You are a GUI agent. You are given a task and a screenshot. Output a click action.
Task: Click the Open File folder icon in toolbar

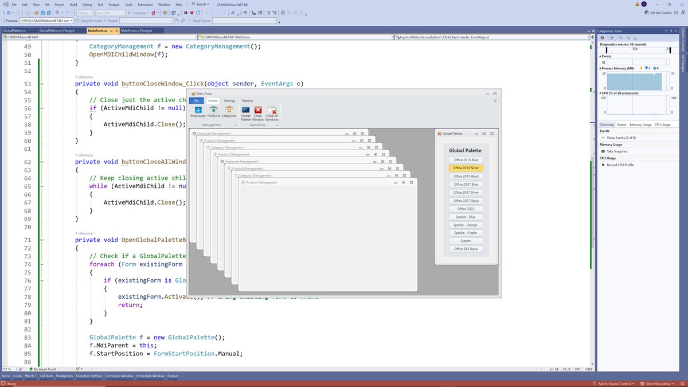pyautogui.click(x=36, y=13)
